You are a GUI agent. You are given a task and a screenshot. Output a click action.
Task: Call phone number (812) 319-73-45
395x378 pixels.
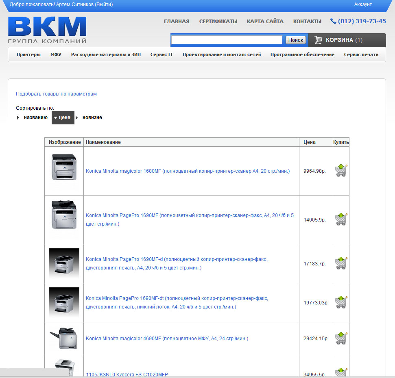(362, 21)
